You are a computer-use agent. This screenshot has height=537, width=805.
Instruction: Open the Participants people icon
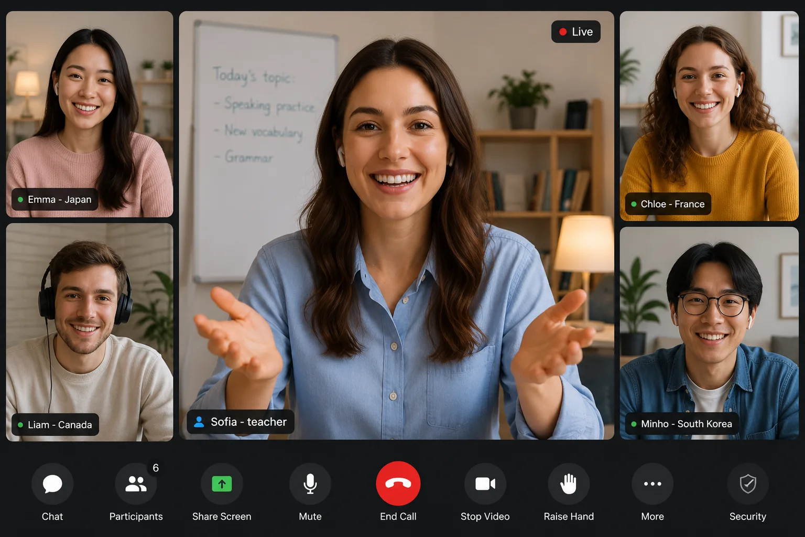136,484
